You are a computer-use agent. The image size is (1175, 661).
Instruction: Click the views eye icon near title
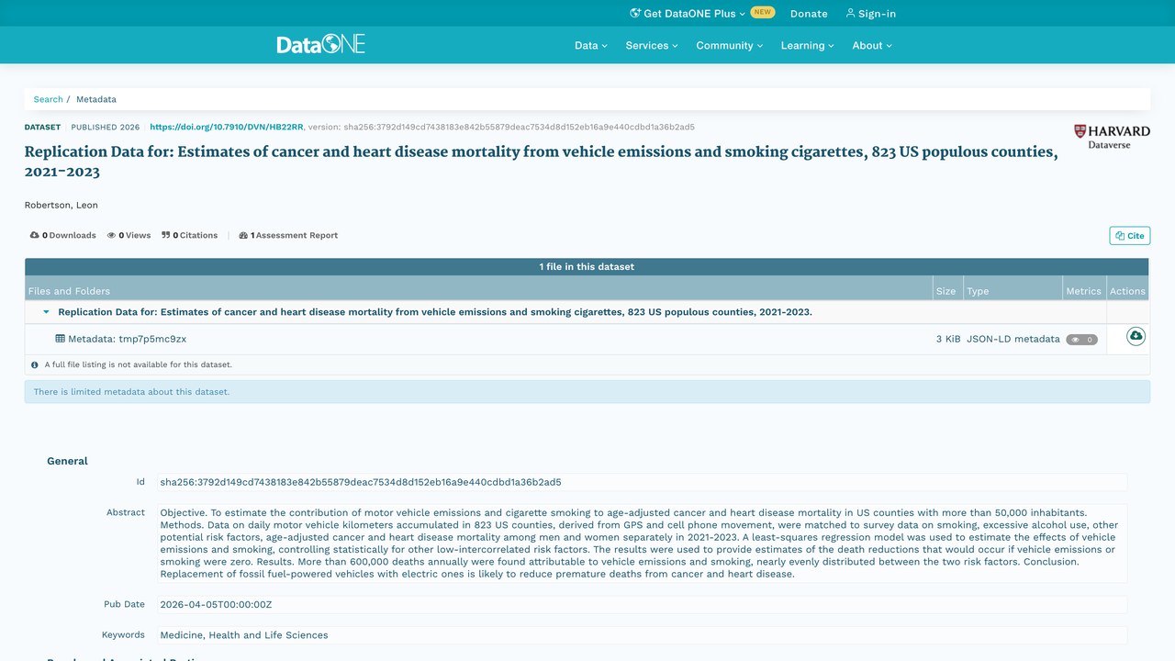(112, 235)
